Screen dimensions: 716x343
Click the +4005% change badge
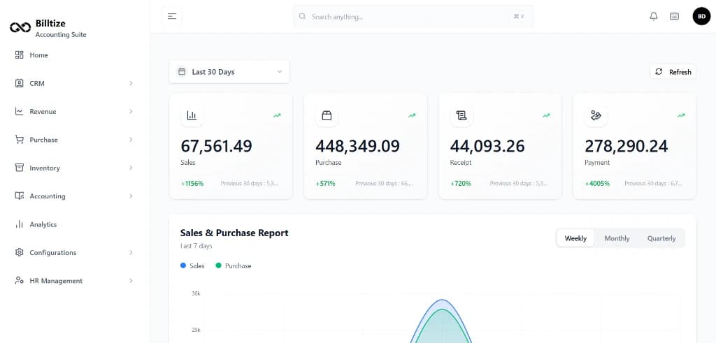click(x=597, y=183)
